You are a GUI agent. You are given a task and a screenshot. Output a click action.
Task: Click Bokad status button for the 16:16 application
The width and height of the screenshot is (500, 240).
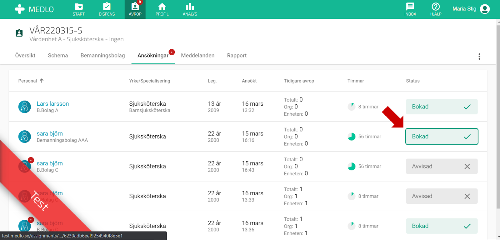pos(442,137)
